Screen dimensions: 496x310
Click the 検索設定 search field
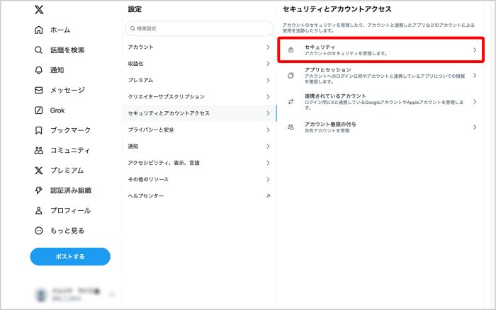coord(199,28)
